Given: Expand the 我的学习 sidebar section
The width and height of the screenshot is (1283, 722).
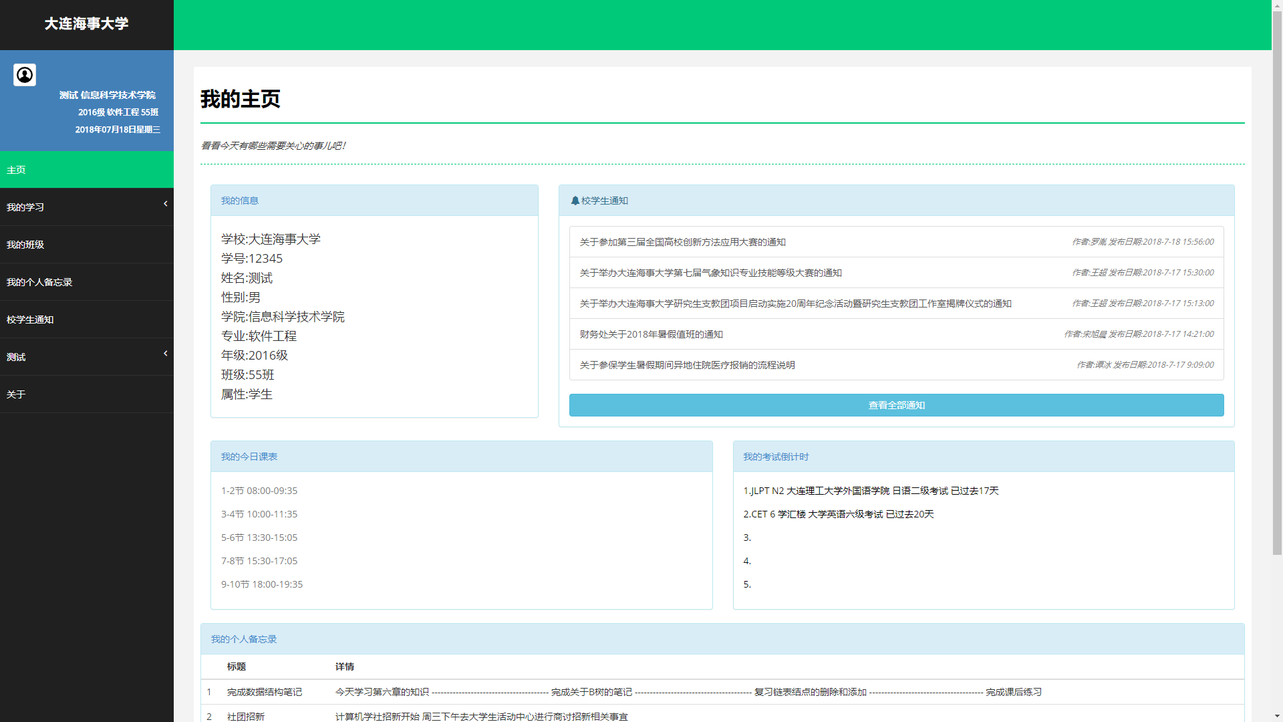Looking at the screenshot, I should coord(87,207).
